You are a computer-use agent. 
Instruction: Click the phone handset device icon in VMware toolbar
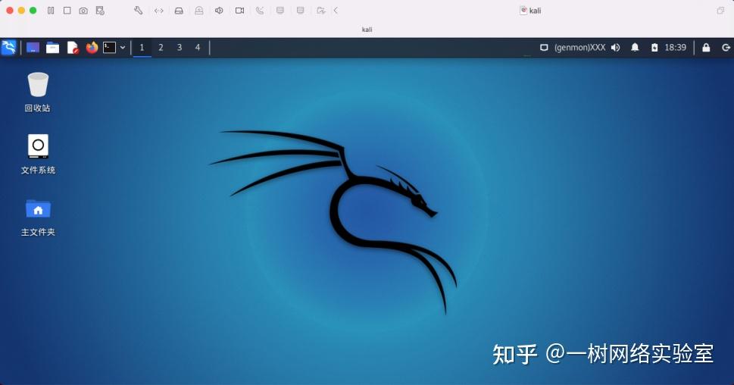click(x=260, y=11)
